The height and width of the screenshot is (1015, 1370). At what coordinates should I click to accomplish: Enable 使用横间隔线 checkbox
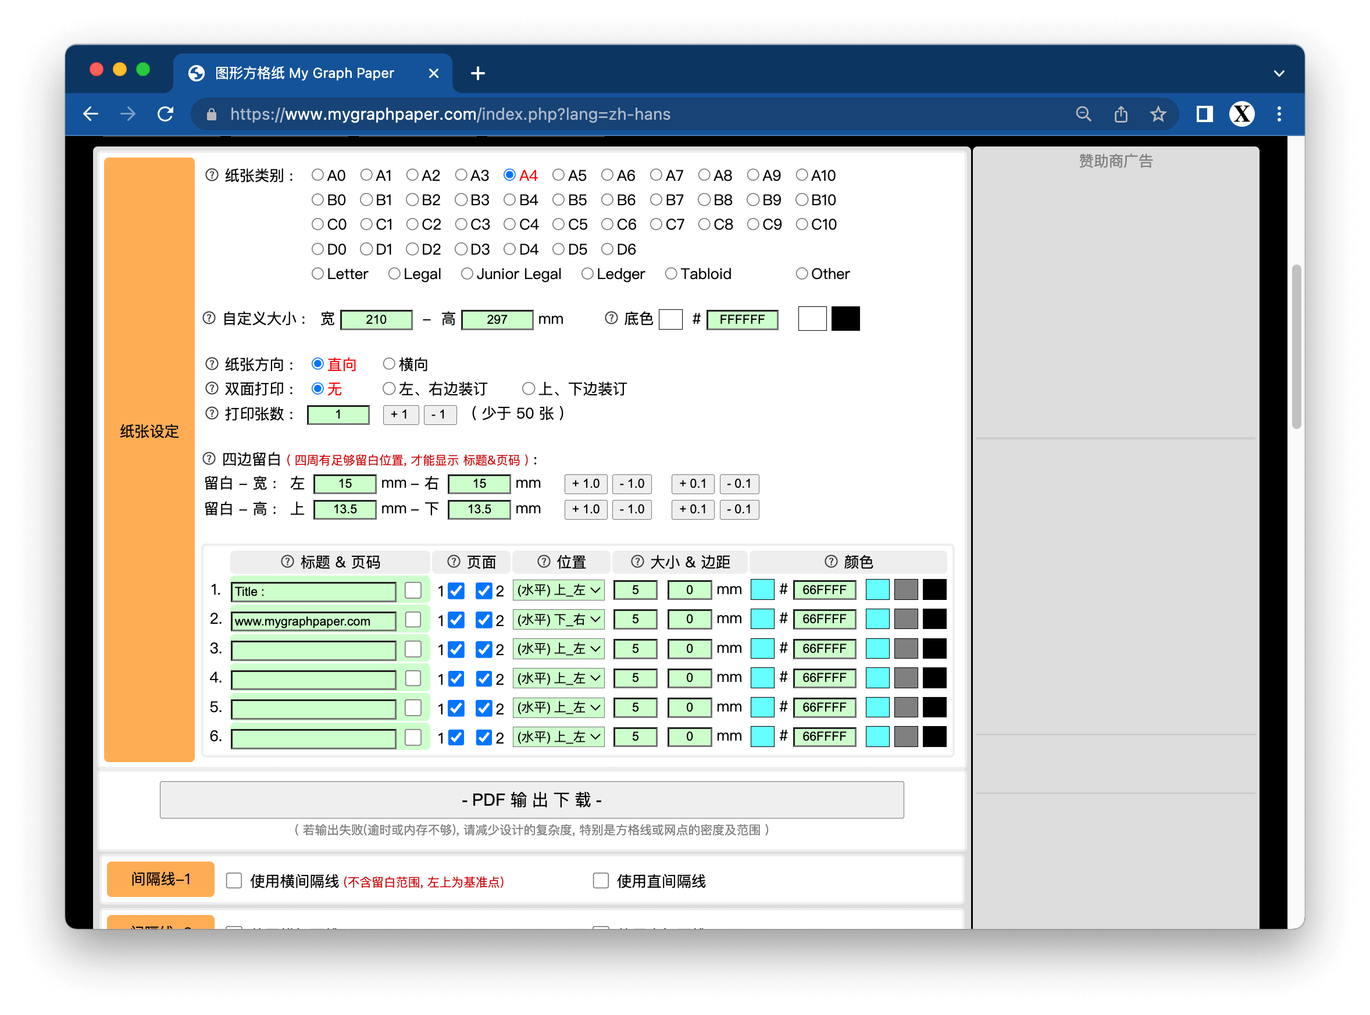click(x=234, y=881)
